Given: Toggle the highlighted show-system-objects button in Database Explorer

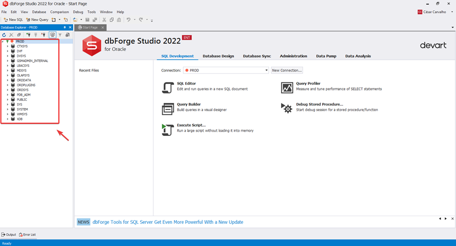Looking at the screenshot, I should tap(52, 35).
